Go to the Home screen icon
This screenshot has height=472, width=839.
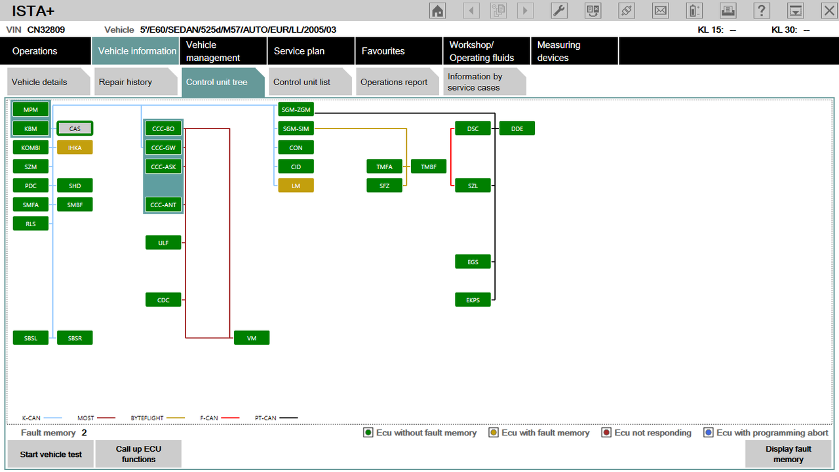437,10
